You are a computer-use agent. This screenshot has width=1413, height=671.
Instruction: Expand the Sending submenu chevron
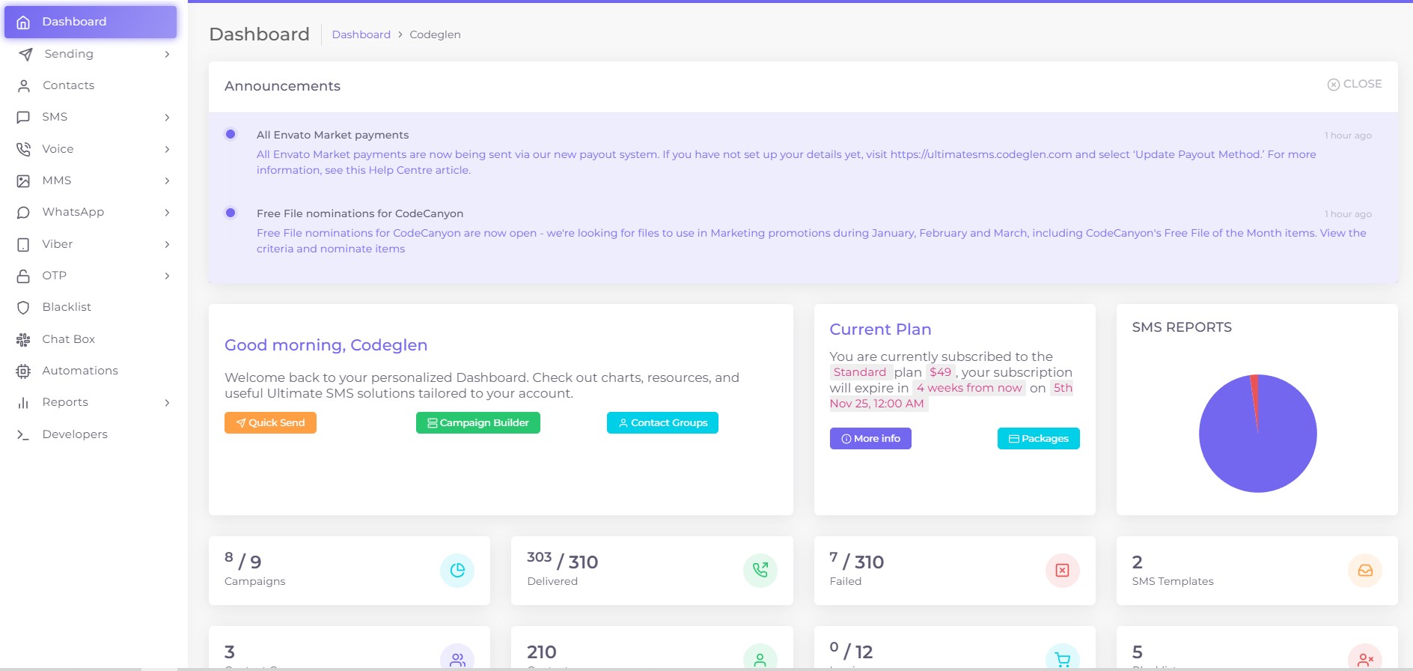(x=167, y=55)
